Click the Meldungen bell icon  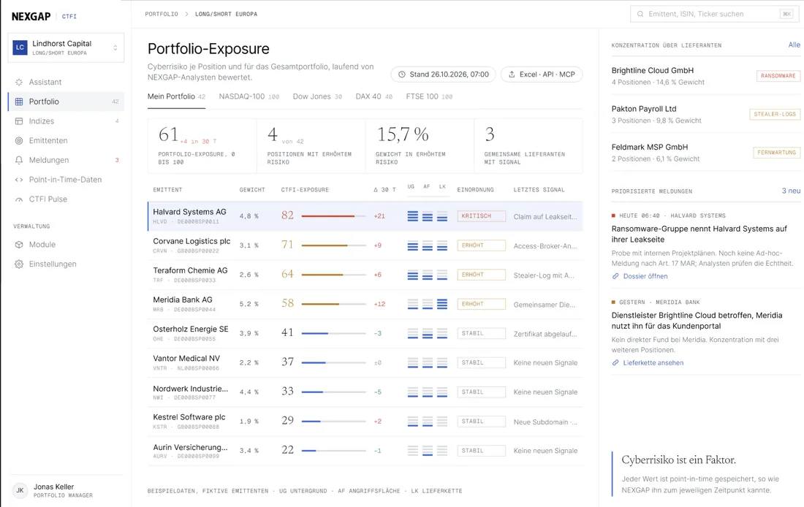coord(19,160)
